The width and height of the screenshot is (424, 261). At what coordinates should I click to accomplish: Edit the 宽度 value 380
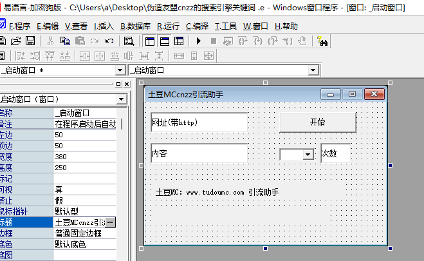(x=85, y=157)
